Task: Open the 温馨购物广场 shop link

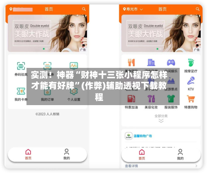Action: tap(143, 136)
